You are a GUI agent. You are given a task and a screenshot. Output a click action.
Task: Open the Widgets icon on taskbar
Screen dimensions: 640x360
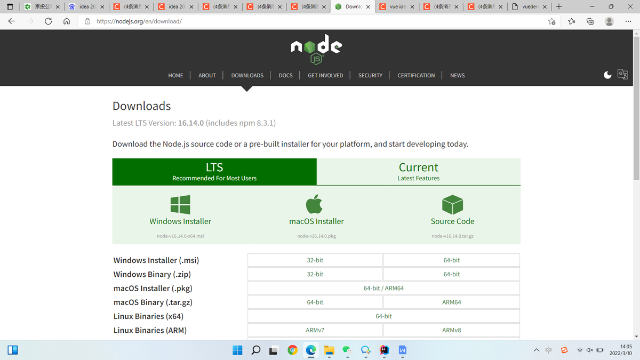[13, 350]
